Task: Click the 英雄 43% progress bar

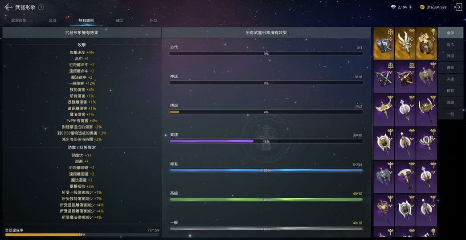Action: point(266,141)
